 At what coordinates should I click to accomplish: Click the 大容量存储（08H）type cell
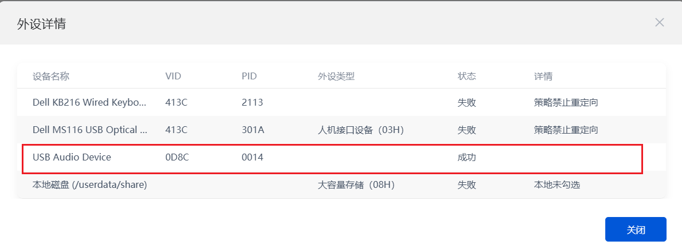356,184
